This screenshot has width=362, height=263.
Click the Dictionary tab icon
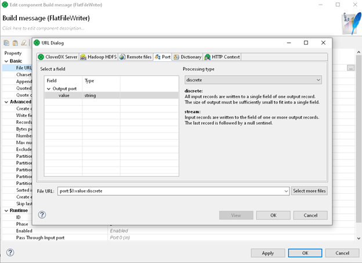point(176,57)
